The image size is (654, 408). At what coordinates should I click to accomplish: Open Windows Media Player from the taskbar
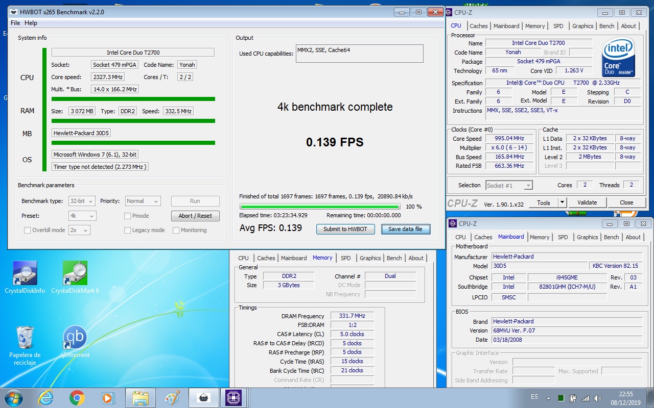point(108,398)
